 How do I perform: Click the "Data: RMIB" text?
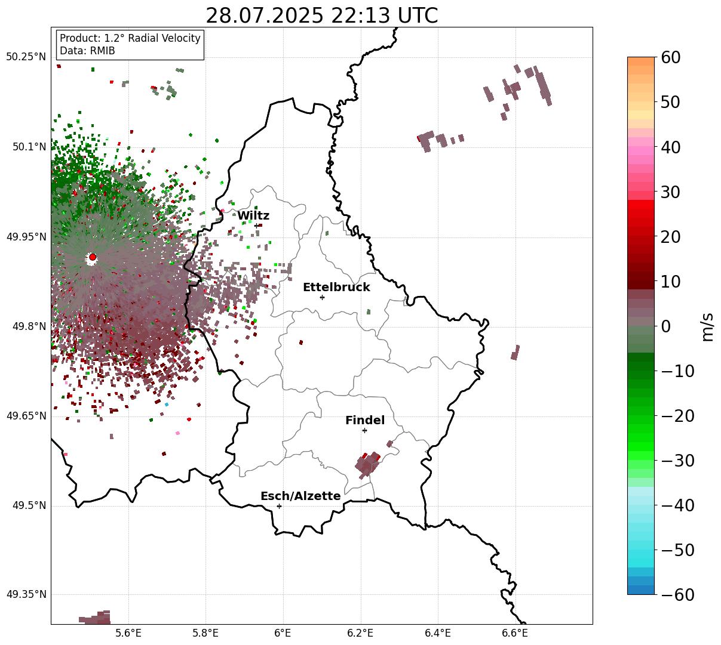click(x=87, y=51)
